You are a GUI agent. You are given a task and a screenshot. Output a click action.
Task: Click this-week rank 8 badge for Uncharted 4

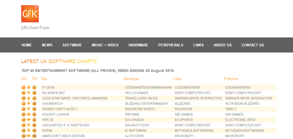pyautogui.click(x=34, y=125)
